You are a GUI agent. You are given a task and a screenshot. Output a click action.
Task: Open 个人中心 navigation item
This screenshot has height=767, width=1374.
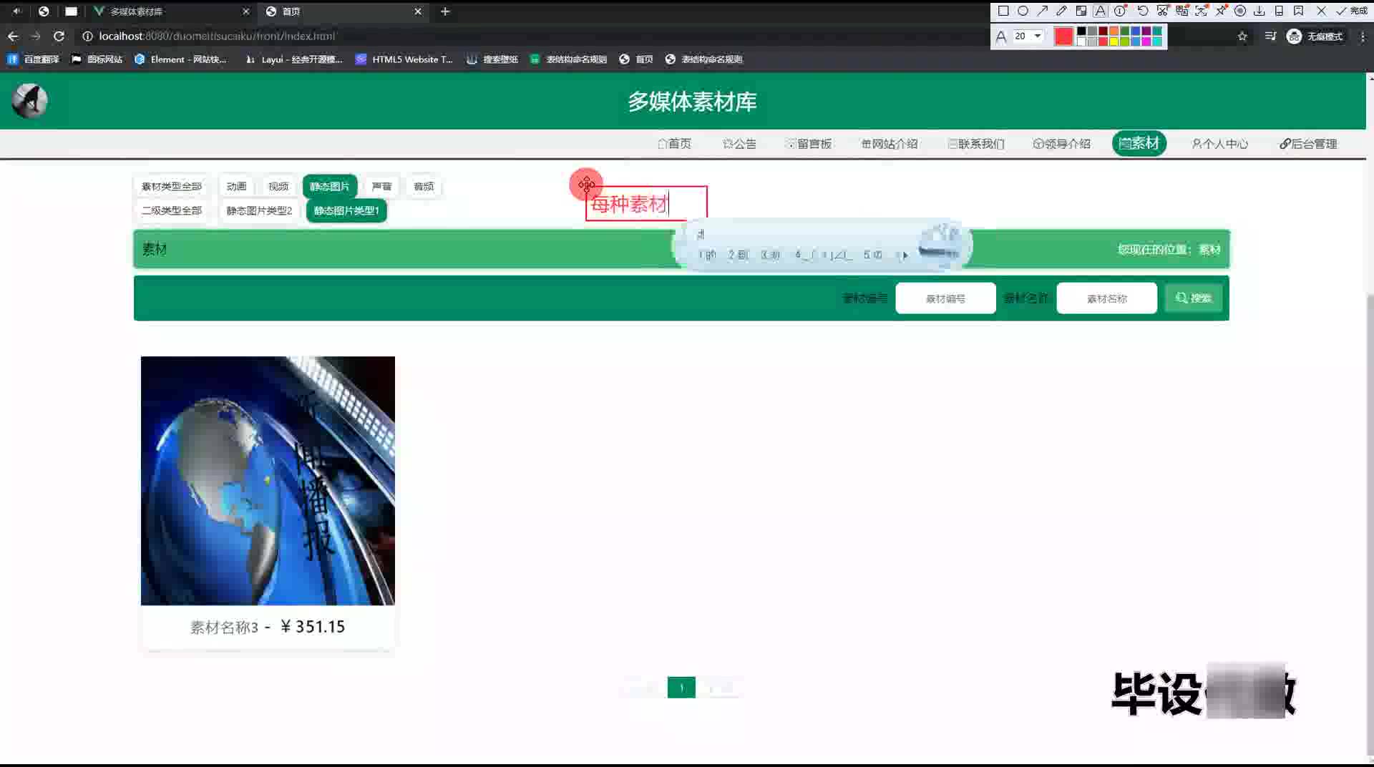coord(1220,144)
